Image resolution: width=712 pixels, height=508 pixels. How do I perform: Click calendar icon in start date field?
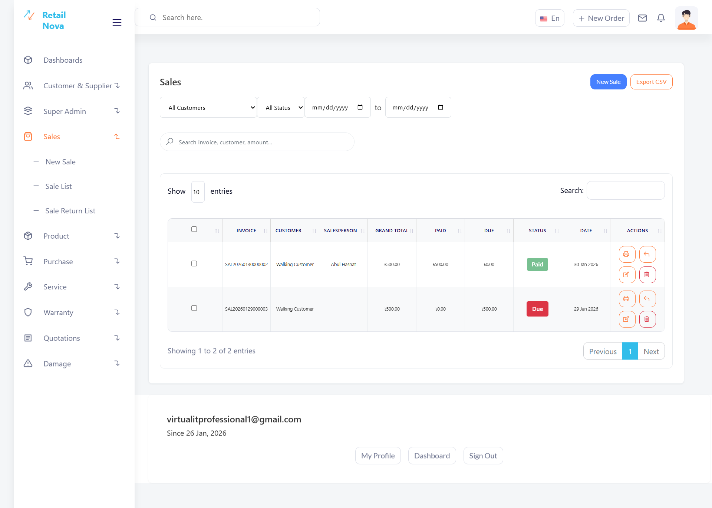360,108
